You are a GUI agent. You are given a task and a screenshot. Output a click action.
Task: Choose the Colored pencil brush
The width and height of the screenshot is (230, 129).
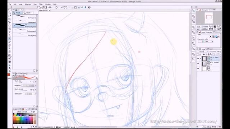coord(24,30)
